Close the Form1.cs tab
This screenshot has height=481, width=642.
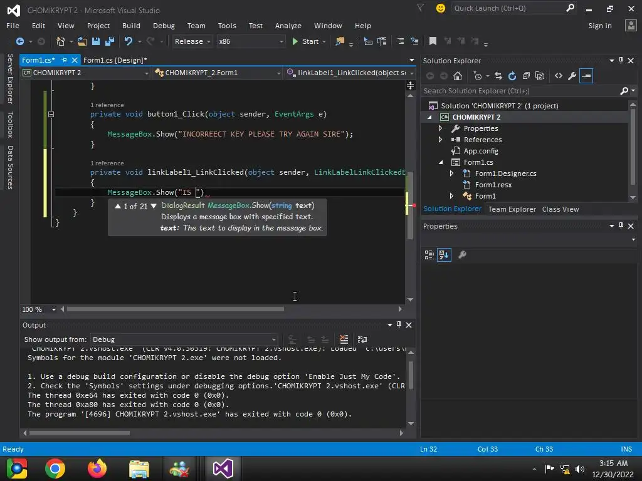pyautogui.click(x=75, y=60)
